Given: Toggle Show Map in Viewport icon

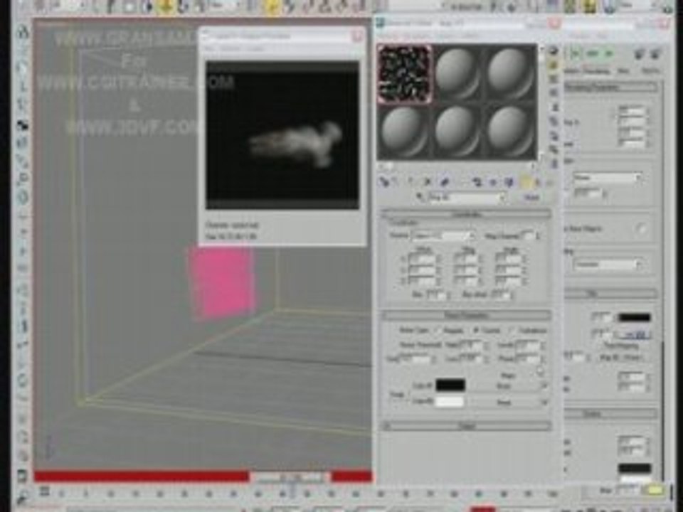Looking at the screenshot, I should (x=509, y=182).
